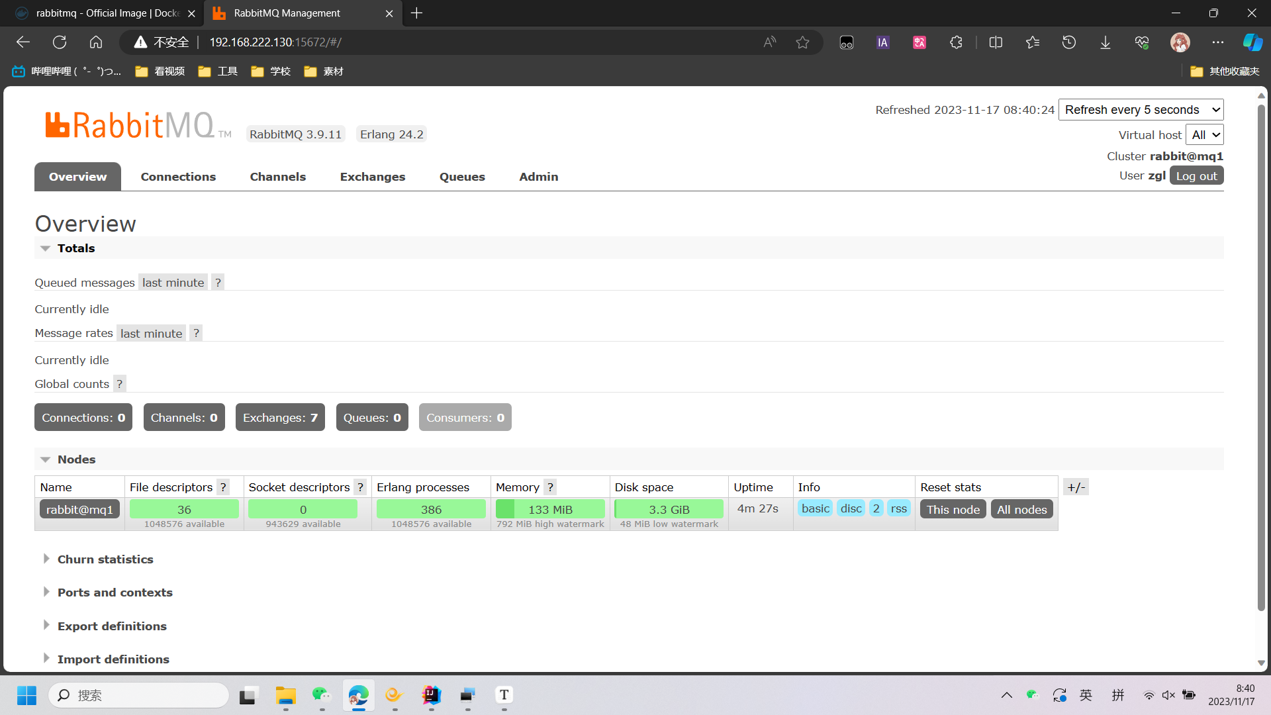Viewport: 1271px width, 715px height.
Task: Click the Global counts help icon
Action: (x=119, y=384)
